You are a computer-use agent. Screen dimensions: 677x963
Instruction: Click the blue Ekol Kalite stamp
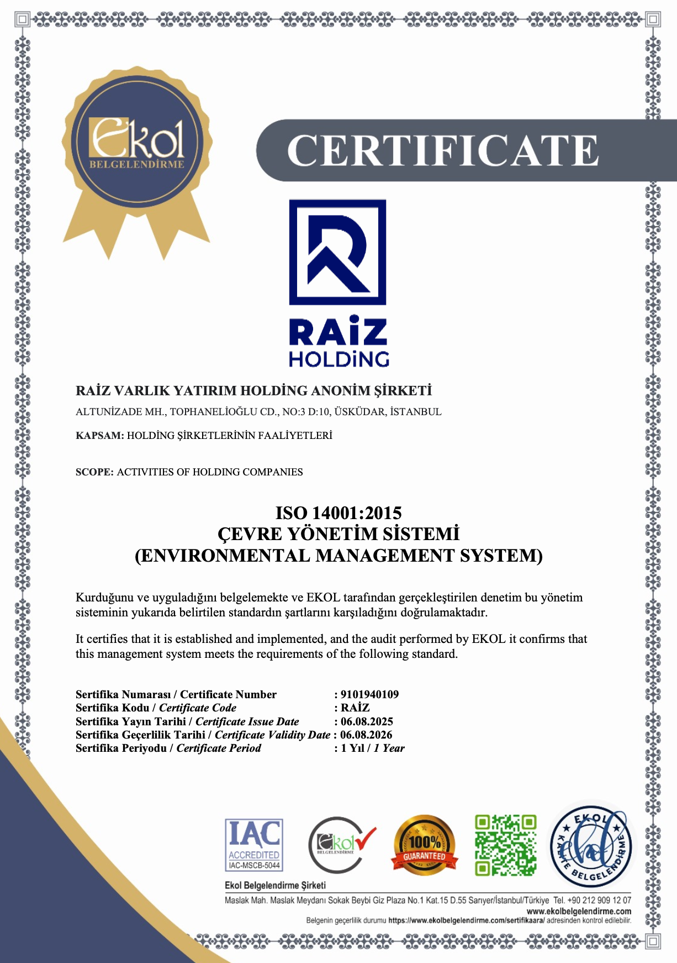pos(591,844)
